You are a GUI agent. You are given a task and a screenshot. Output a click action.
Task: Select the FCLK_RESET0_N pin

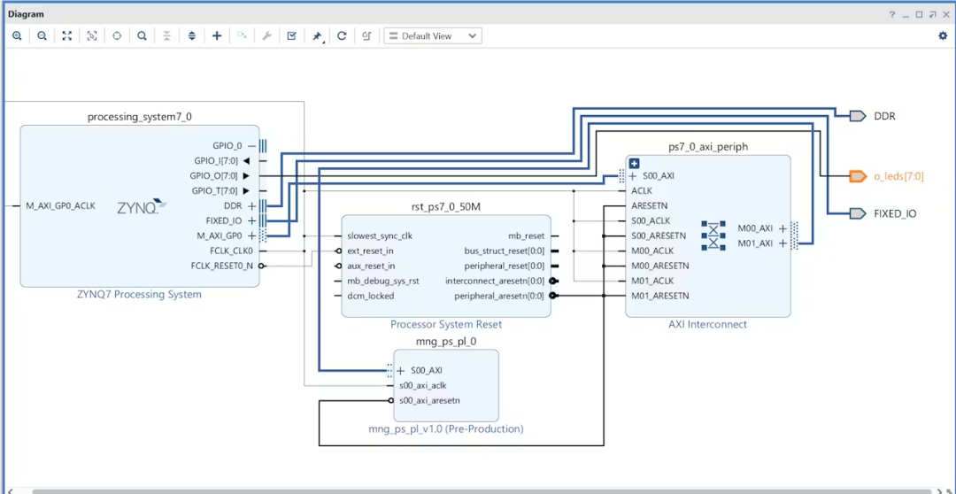(222, 266)
